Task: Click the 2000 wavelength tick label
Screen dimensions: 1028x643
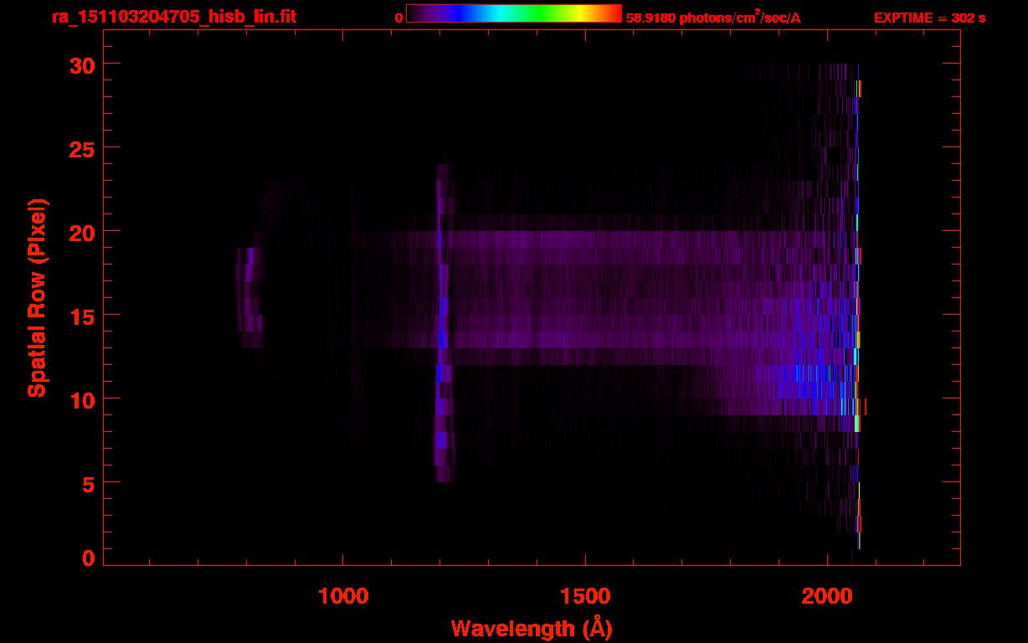Action: click(827, 596)
